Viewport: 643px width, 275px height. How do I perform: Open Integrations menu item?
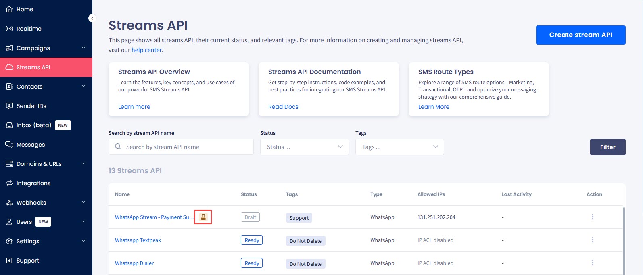[x=46, y=183]
